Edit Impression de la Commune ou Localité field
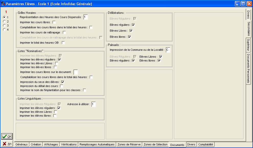This screenshot has width=253, height=148. (x=168, y=50)
